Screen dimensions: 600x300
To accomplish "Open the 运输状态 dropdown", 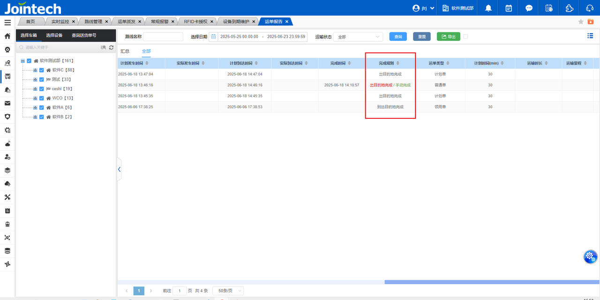I will (358, 37).
